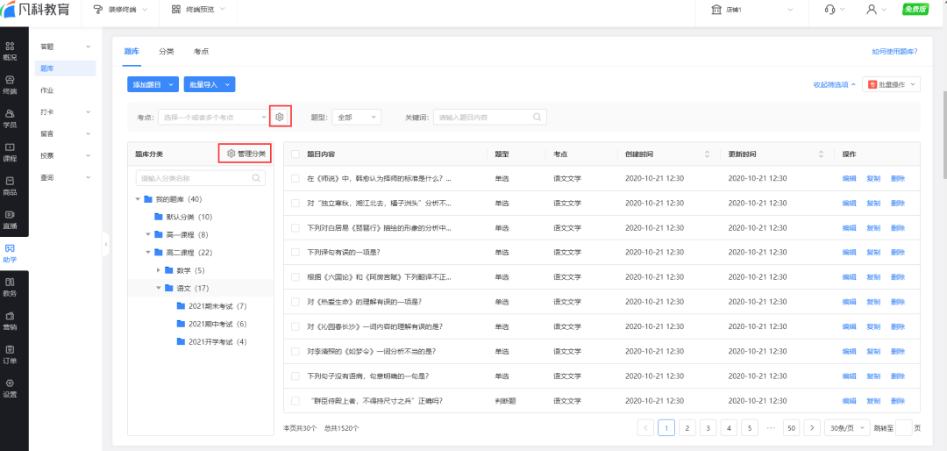Check the 白居易《琵琶行》question row
This screenshot has height=451, width=947.
[295, 228]
